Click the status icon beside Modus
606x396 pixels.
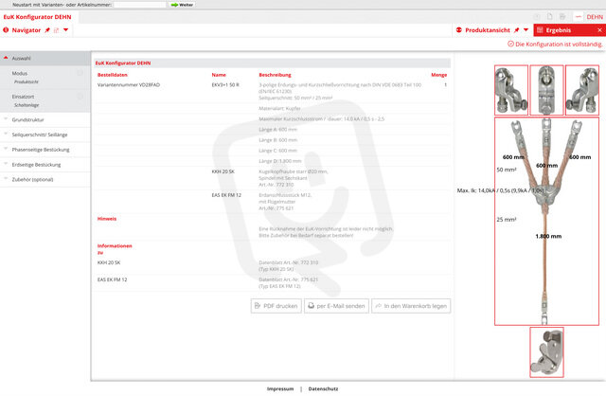pyautogui.click(x=80, y=73)
